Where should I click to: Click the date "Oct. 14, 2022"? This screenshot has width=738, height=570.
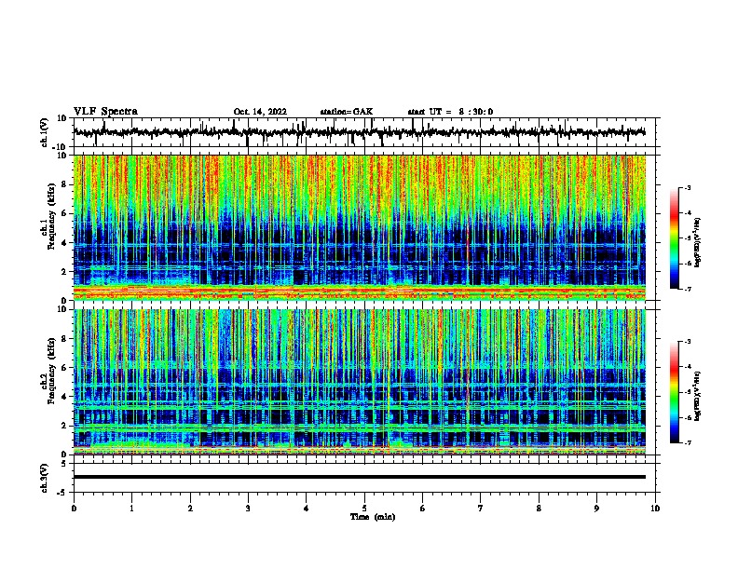[x=260, y=112]
